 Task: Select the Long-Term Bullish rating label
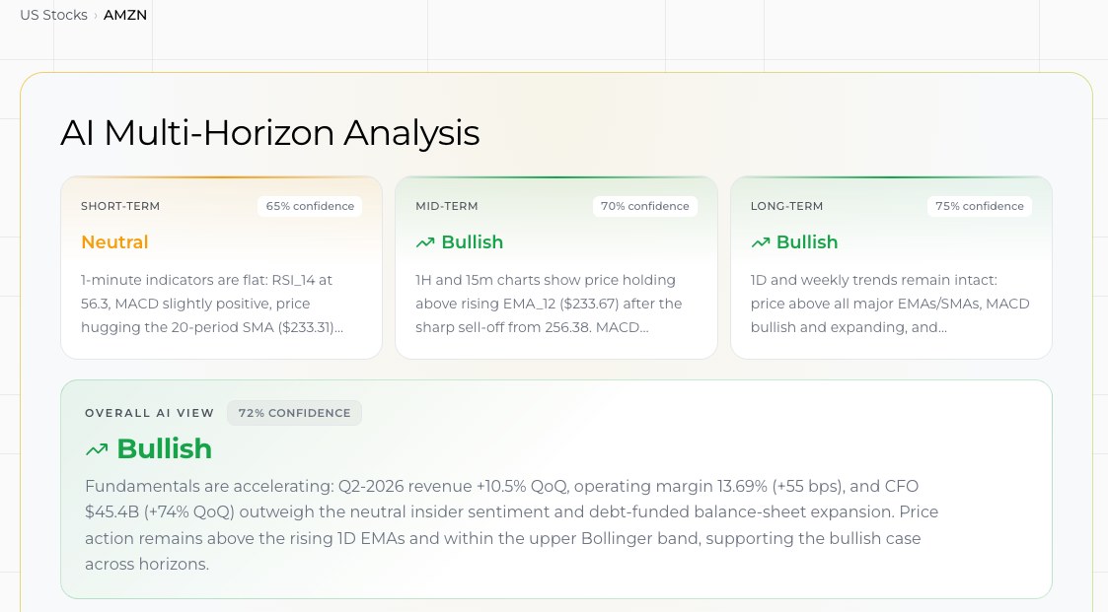click(807, 242)
